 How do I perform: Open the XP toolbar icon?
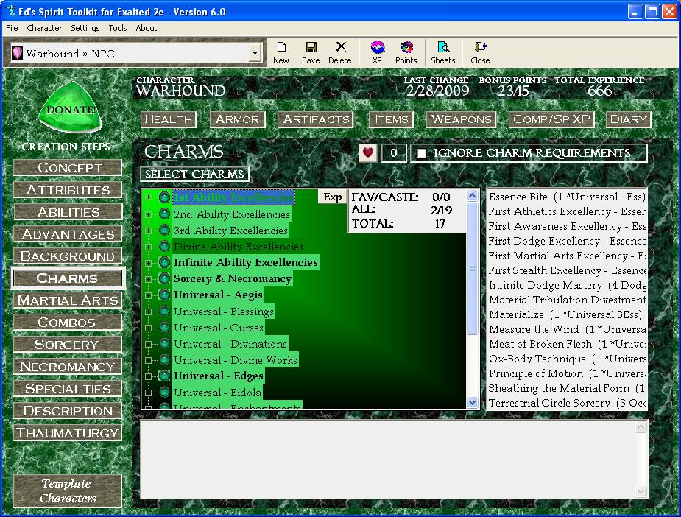tap(378, 52)
